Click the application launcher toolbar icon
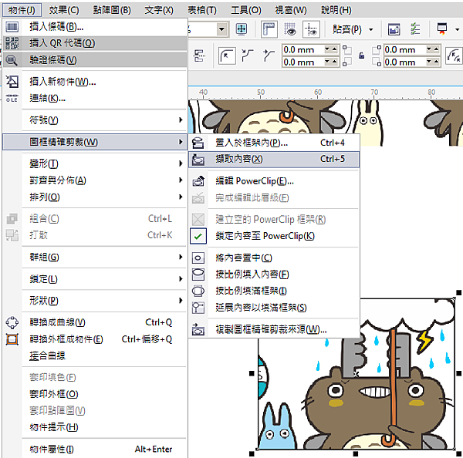The image size is (463, 458). 441,29
